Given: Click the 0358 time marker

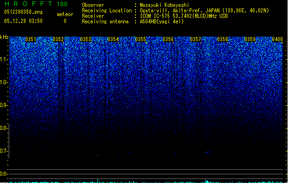Looking at the screenshot, I should pyautogui.click(x=223, y=39).
